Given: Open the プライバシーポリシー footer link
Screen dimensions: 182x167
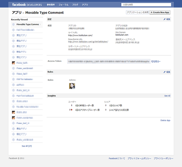Looking at the screenshot, I should click(x=163, y=158).
